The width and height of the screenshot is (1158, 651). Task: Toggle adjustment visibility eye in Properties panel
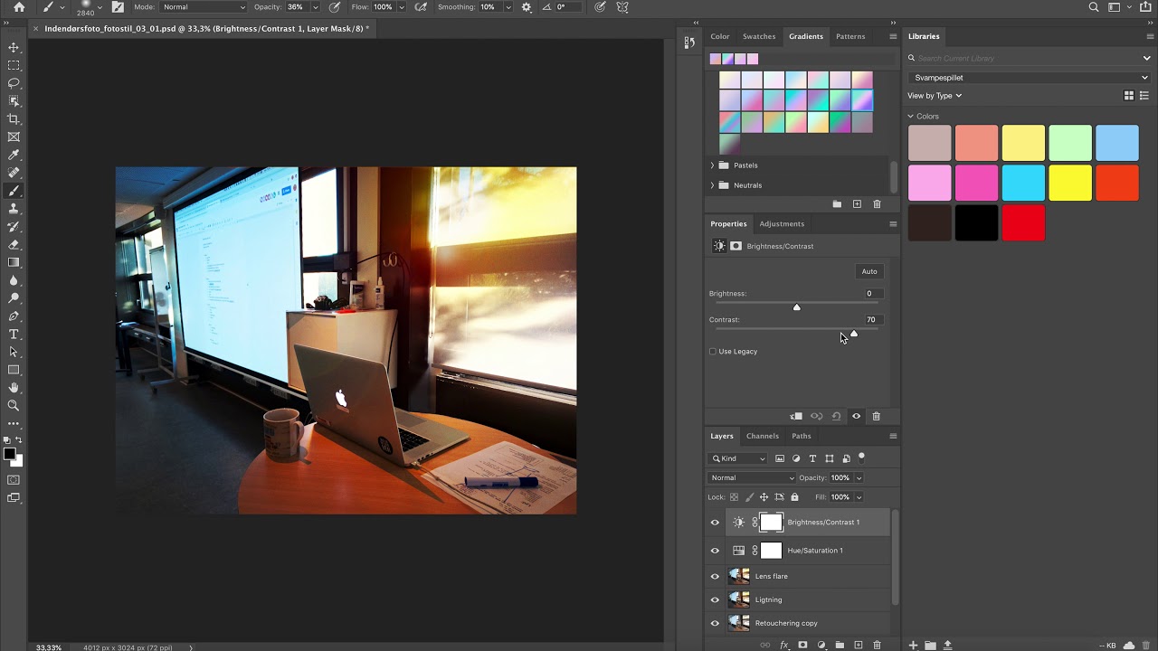pyautogui.click(x=856, y=416)
